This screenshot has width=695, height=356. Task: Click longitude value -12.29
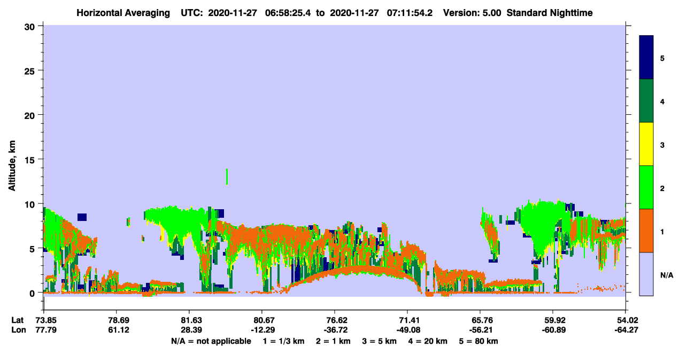click(x=262, y=330)
